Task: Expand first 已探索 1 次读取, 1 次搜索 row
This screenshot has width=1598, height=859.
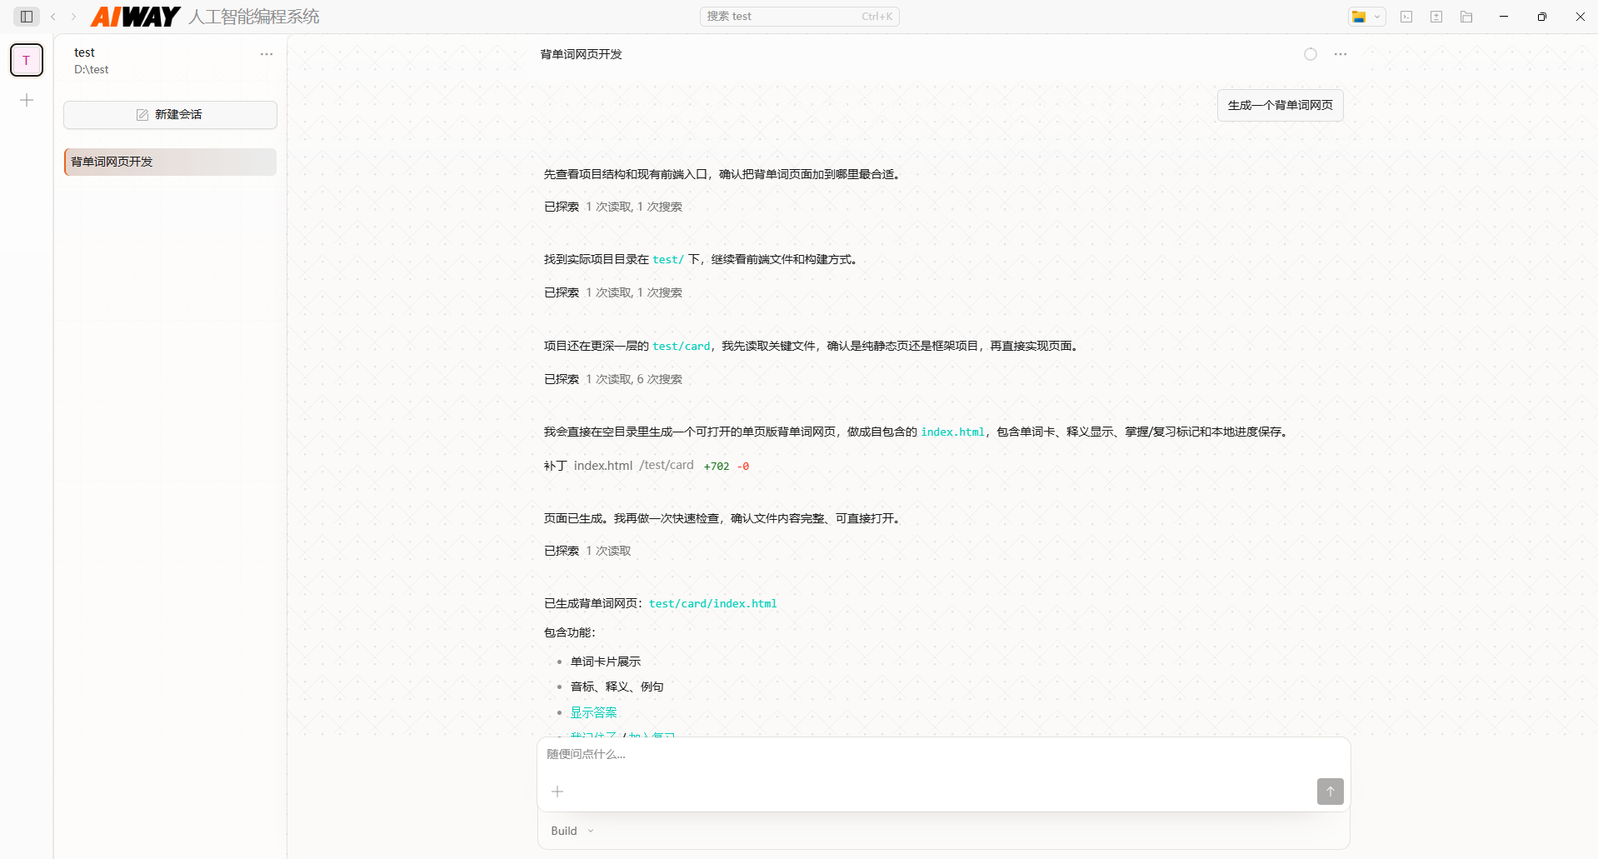Action: point(613,207)
